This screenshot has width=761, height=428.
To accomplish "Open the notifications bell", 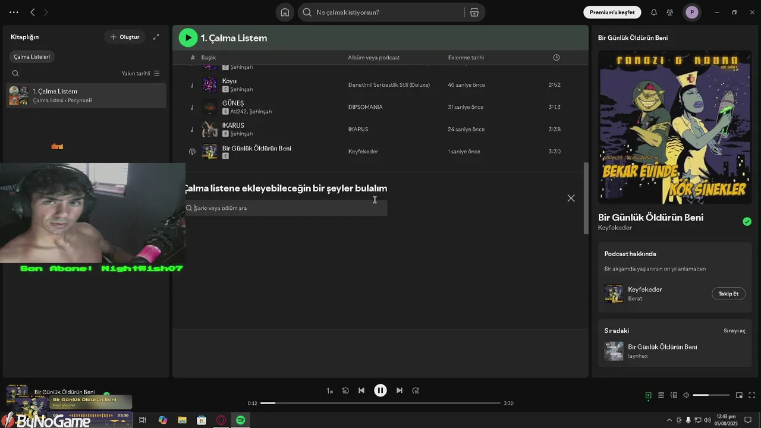I will tap(654, 12).
